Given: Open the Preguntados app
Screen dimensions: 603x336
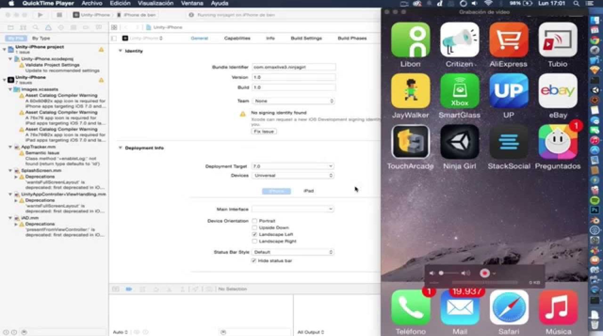Looking at the screenshot, I should pos(557,142).
